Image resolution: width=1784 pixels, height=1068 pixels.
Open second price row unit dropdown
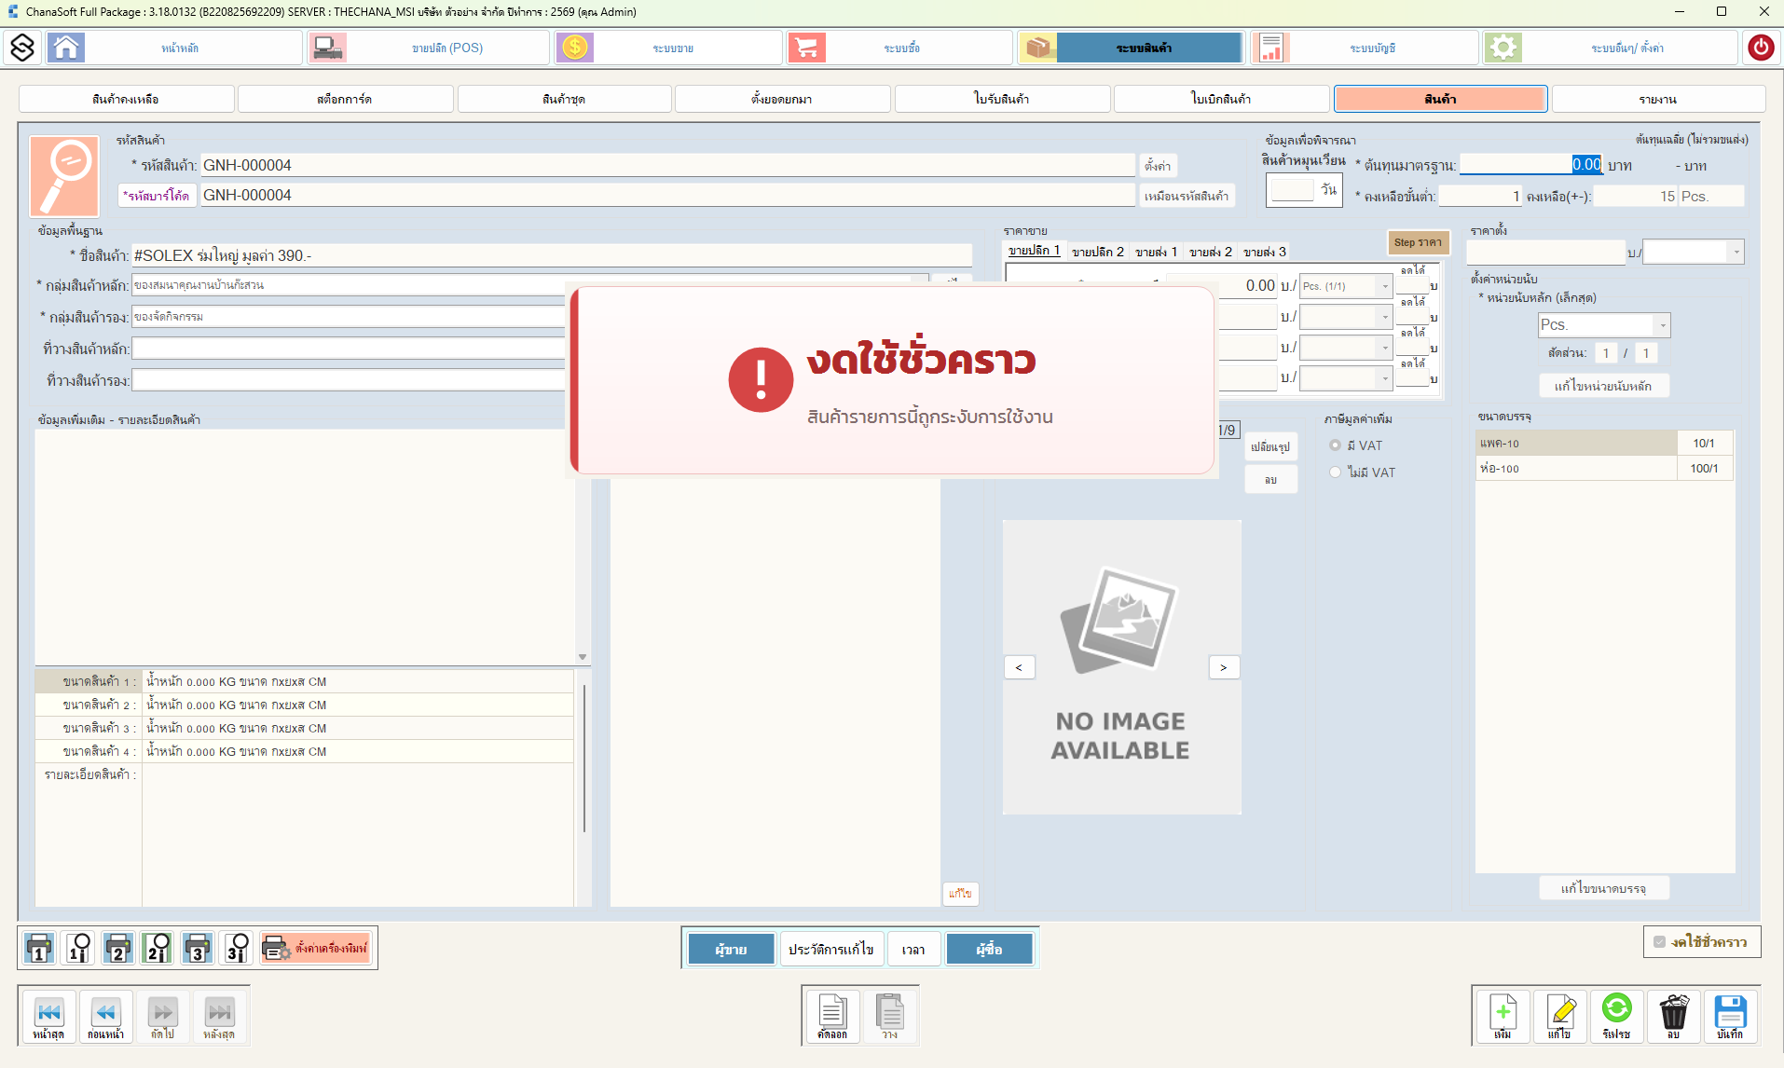(1384, 318)
